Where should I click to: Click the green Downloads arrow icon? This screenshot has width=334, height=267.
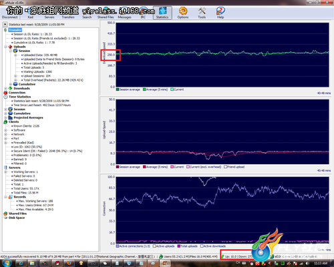pyautogui.click(x=10, y=88)
